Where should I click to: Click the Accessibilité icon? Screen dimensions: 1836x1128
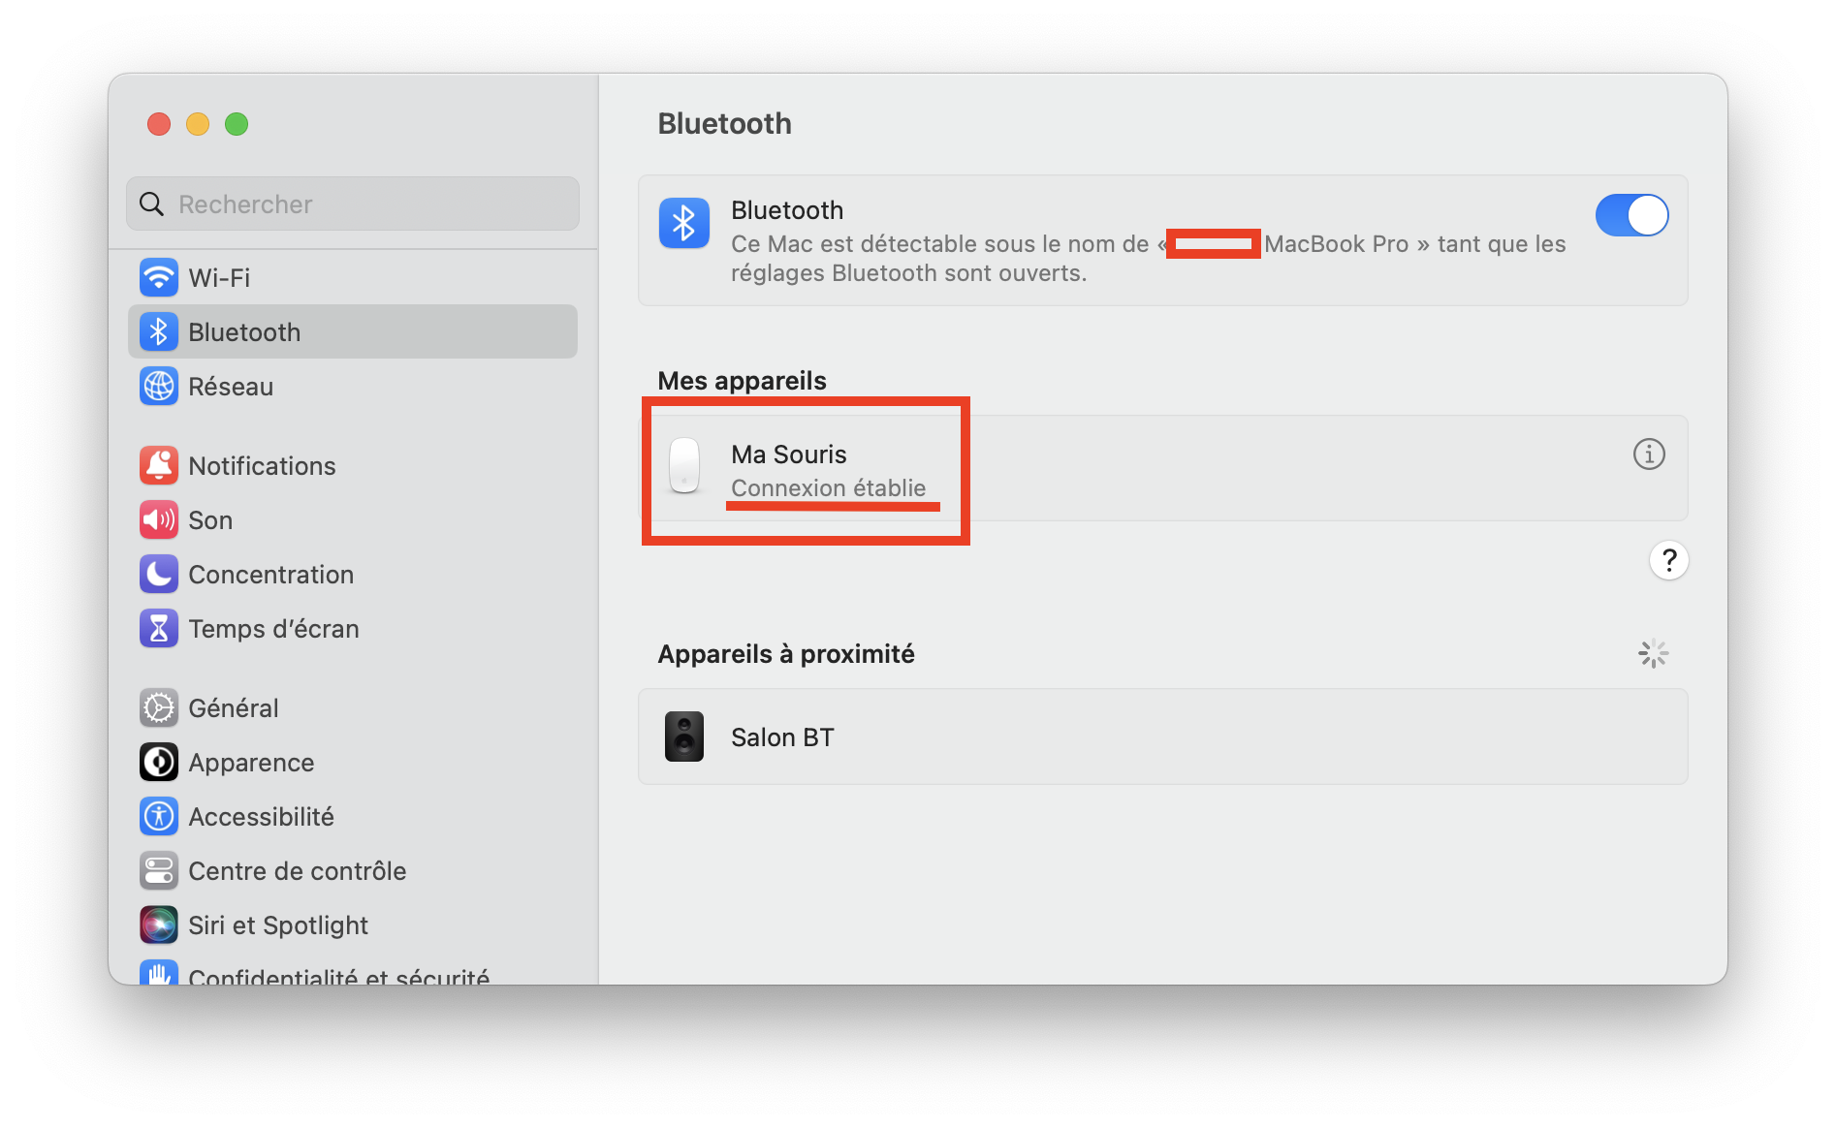click(x=159, y=817)
